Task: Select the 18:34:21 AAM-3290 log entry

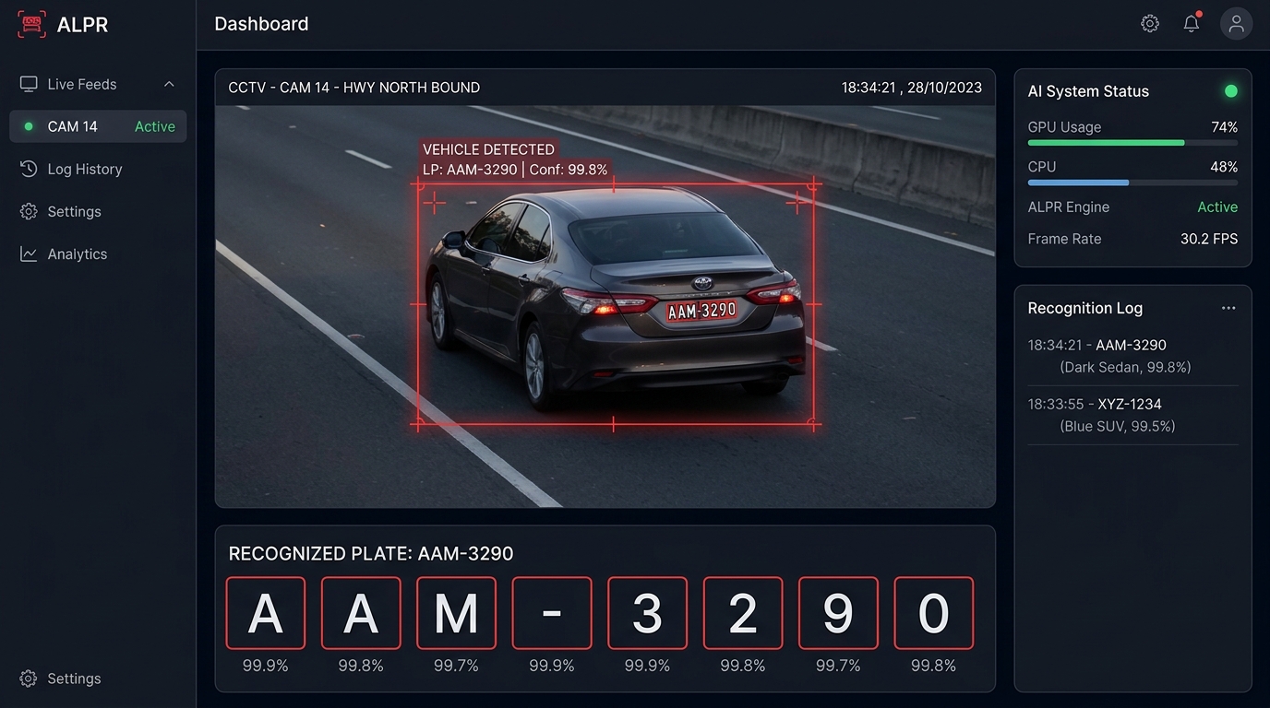Action: pyautogui.click(x=1132, y=356)
